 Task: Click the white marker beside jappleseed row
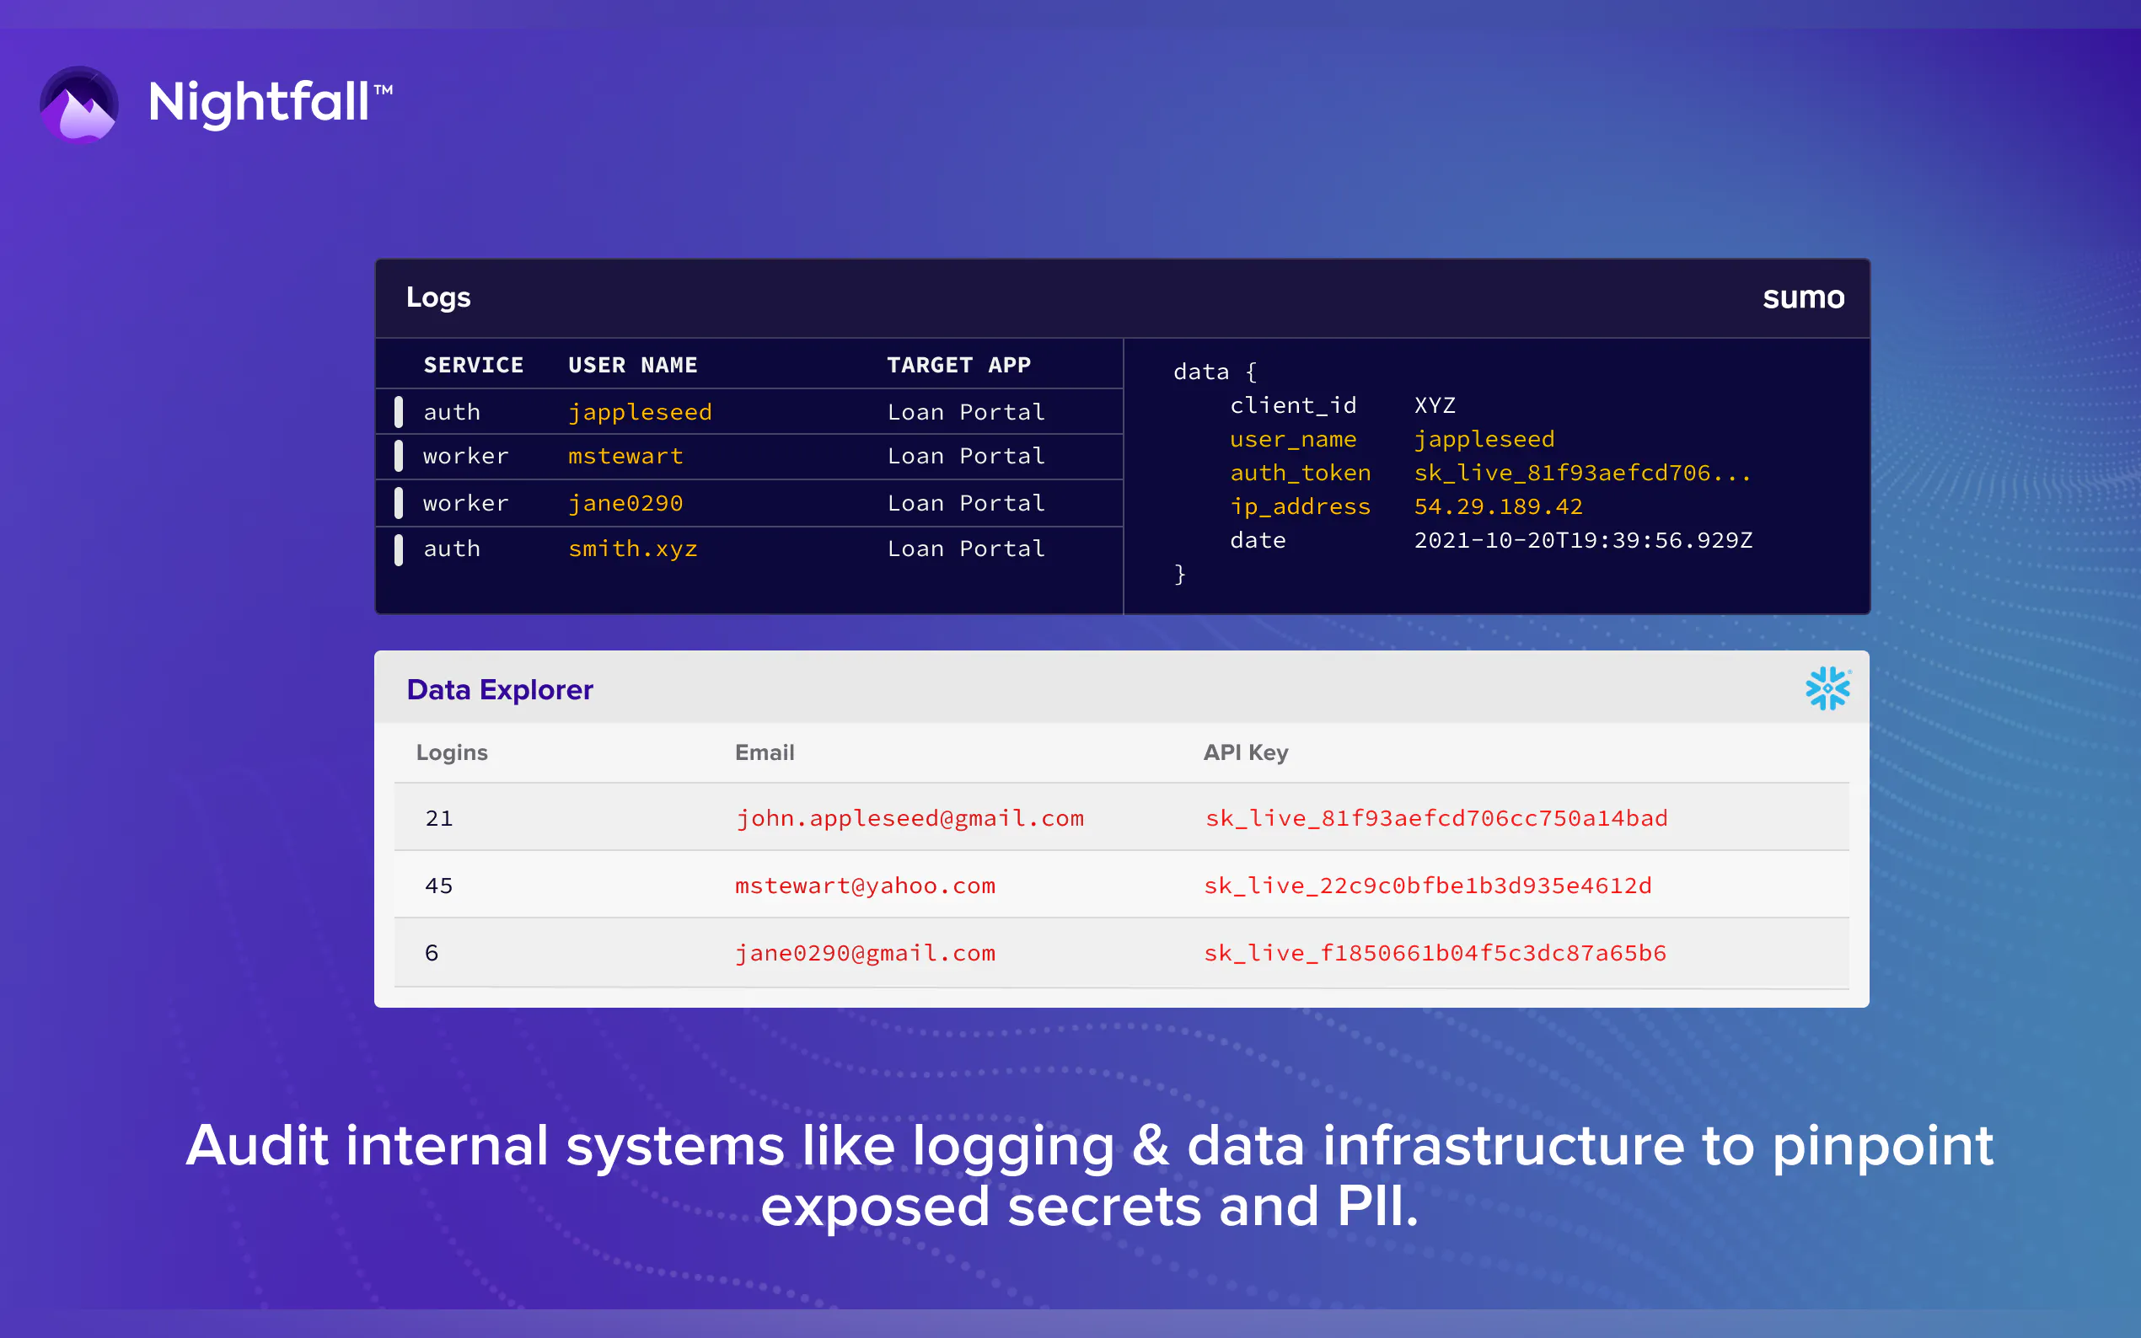pos(399,411)
